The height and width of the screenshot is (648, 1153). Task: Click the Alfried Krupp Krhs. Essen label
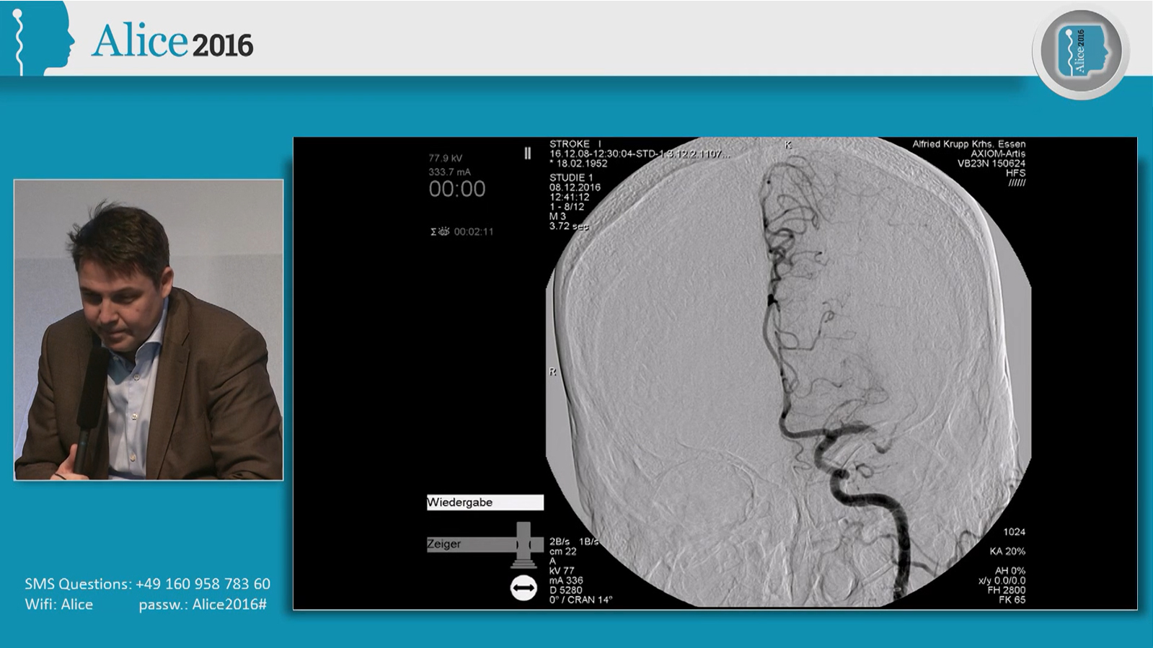pos(968,144)
